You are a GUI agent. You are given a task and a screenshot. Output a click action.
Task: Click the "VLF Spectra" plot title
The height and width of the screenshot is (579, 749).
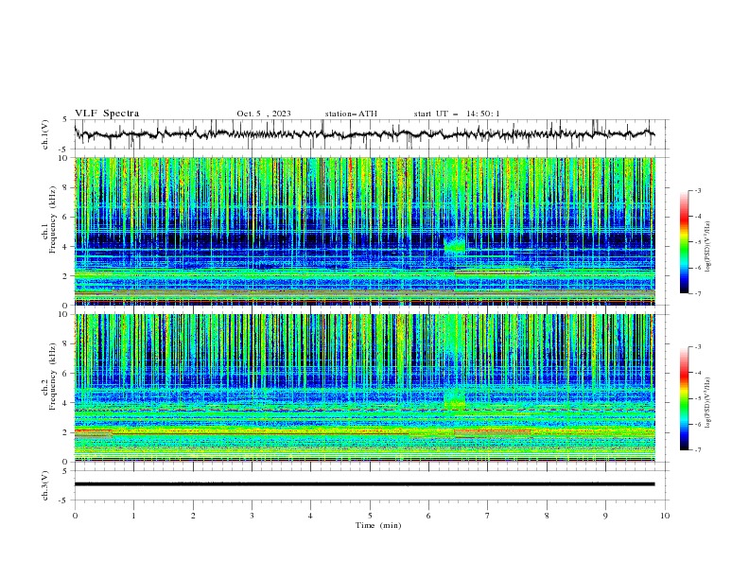pyautogui.click(x=107, y=114)
